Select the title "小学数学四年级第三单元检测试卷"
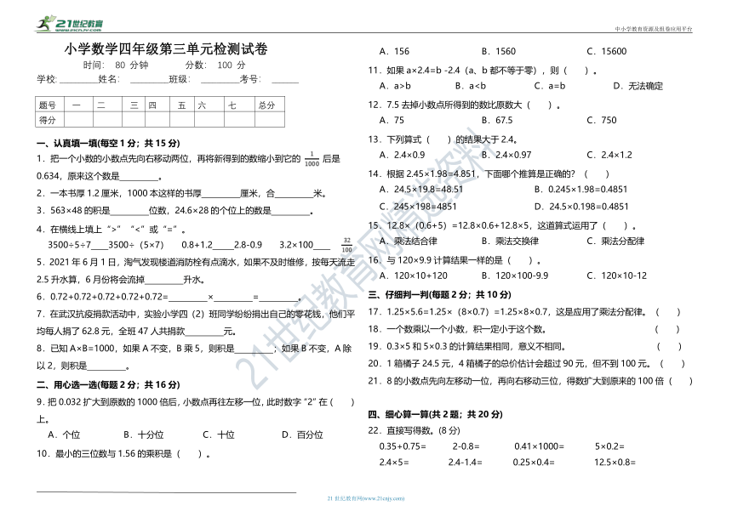The height and width of the screenshot is (517, 732). [x=166, y=49]
